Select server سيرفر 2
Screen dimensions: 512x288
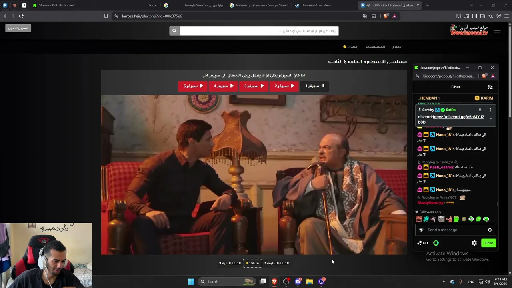284,86
